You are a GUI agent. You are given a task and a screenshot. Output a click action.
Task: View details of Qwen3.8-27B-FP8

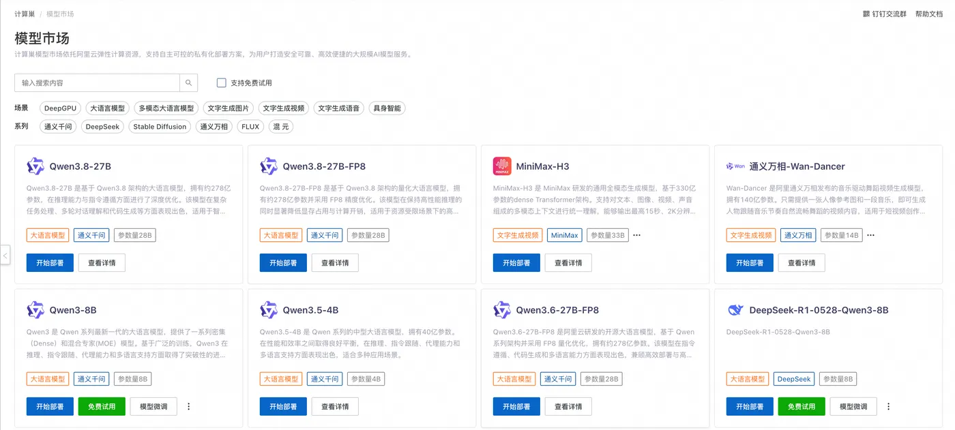[335, 263]
